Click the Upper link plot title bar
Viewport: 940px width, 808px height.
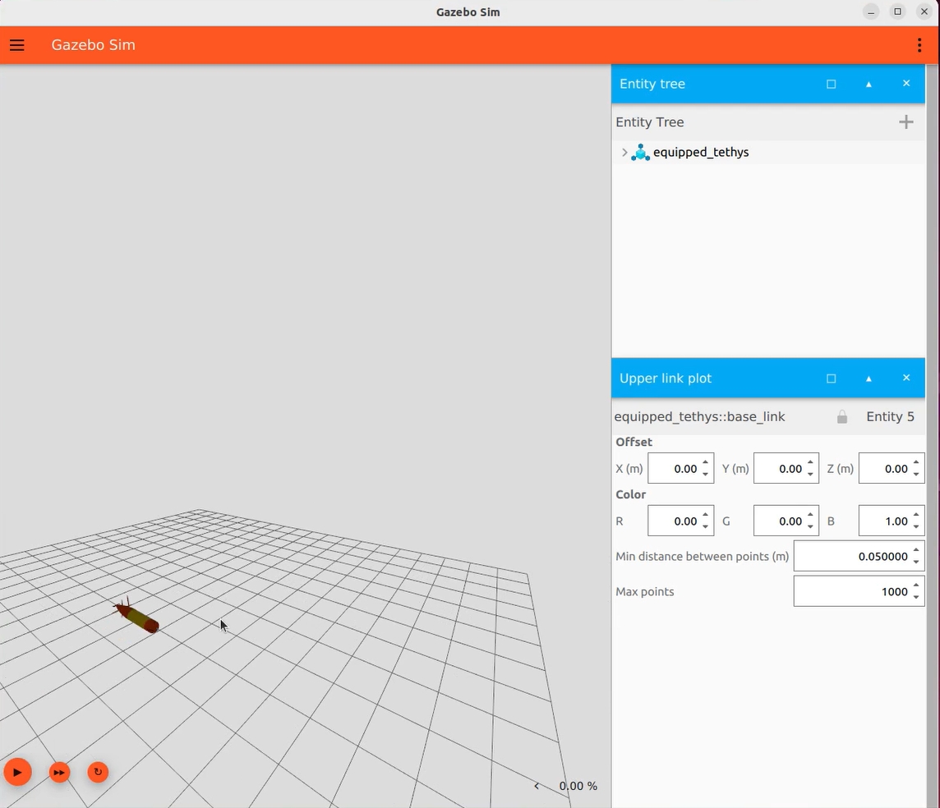coord(768,379)
